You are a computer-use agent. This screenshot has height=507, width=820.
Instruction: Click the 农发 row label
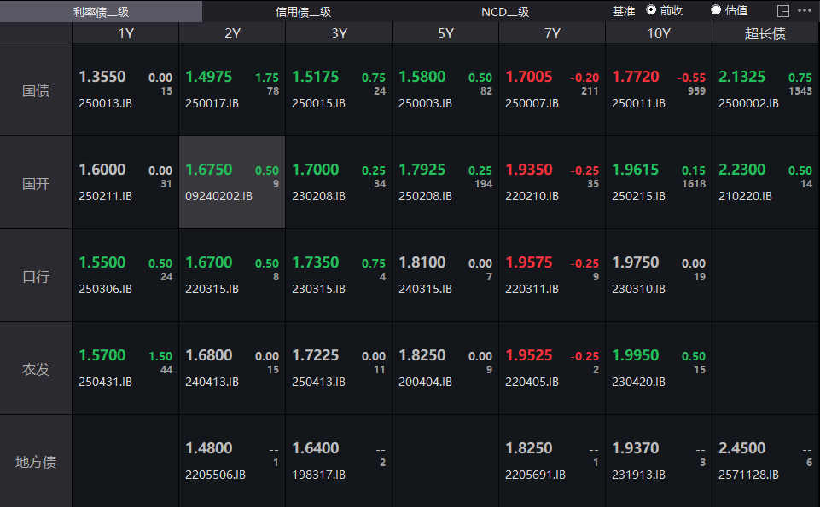tap(36, 369)
